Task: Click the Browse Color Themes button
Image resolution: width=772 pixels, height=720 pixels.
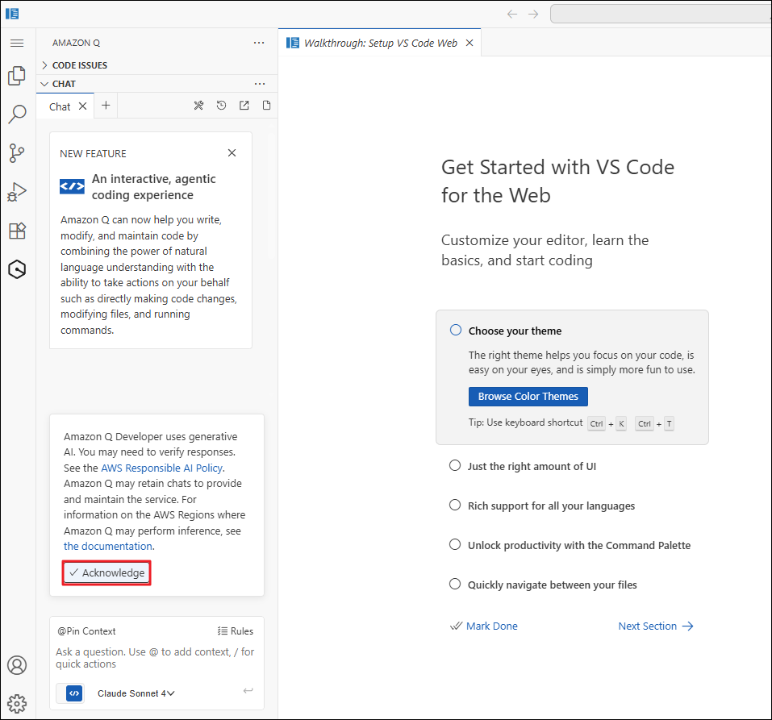Action: [x=528, y=397]
